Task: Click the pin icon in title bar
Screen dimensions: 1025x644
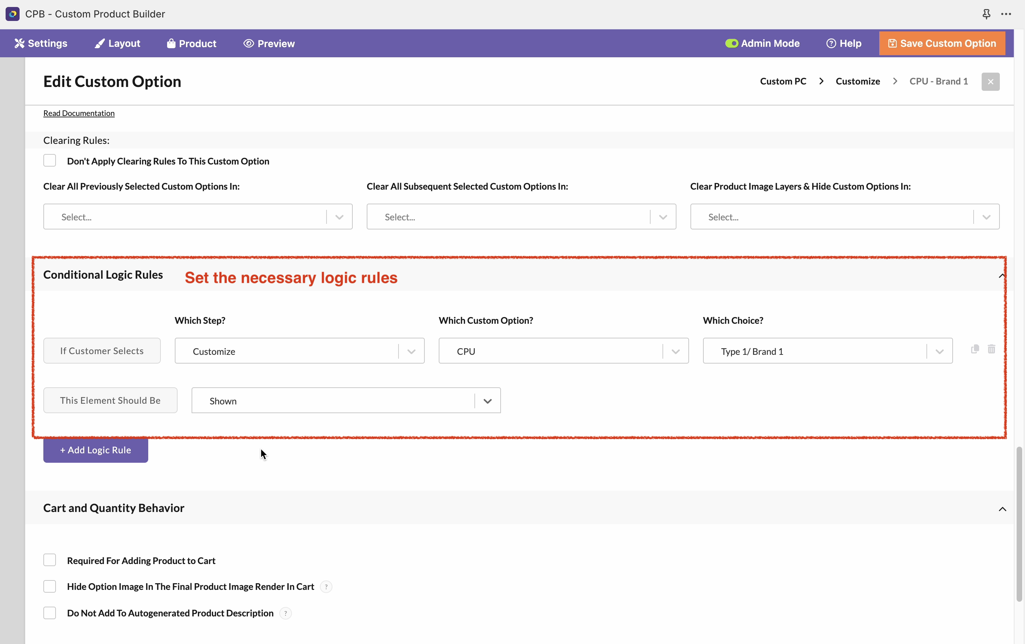Action: (986, 14)
